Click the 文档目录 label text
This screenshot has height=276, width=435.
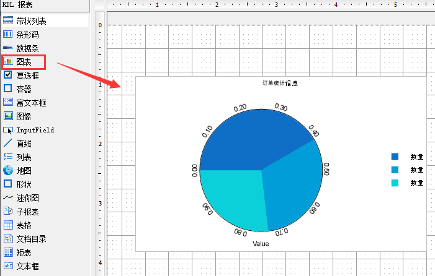pos(31,239)
